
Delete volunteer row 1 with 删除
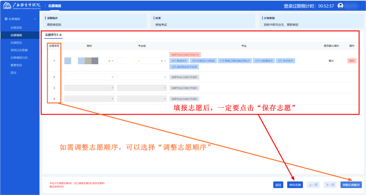tap(351, 61)
